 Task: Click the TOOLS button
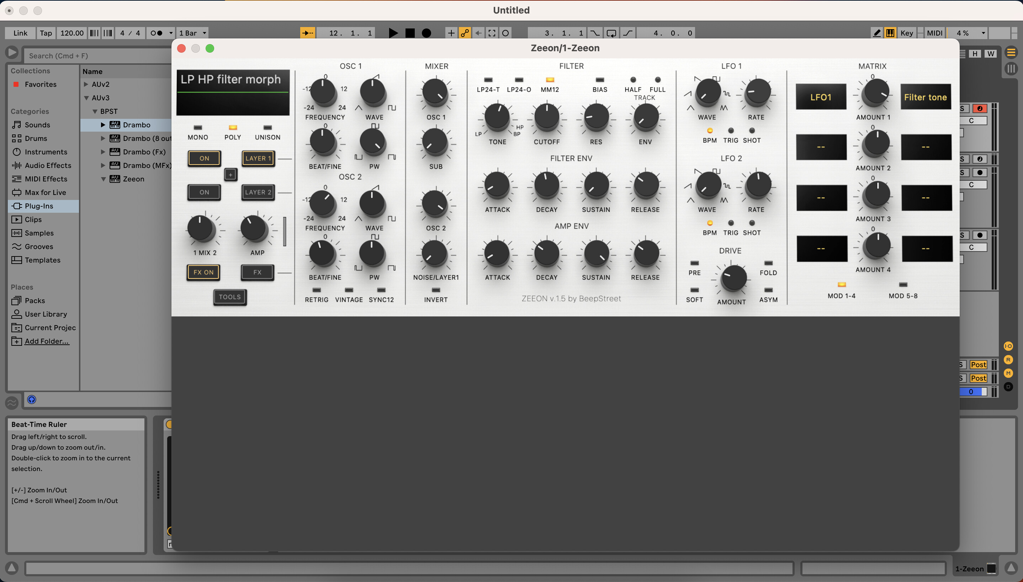pos(230,297)
